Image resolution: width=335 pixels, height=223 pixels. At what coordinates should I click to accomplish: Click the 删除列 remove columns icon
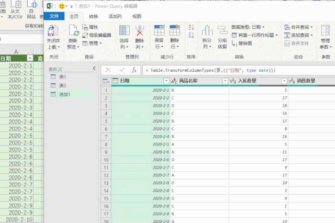(140, 30)
